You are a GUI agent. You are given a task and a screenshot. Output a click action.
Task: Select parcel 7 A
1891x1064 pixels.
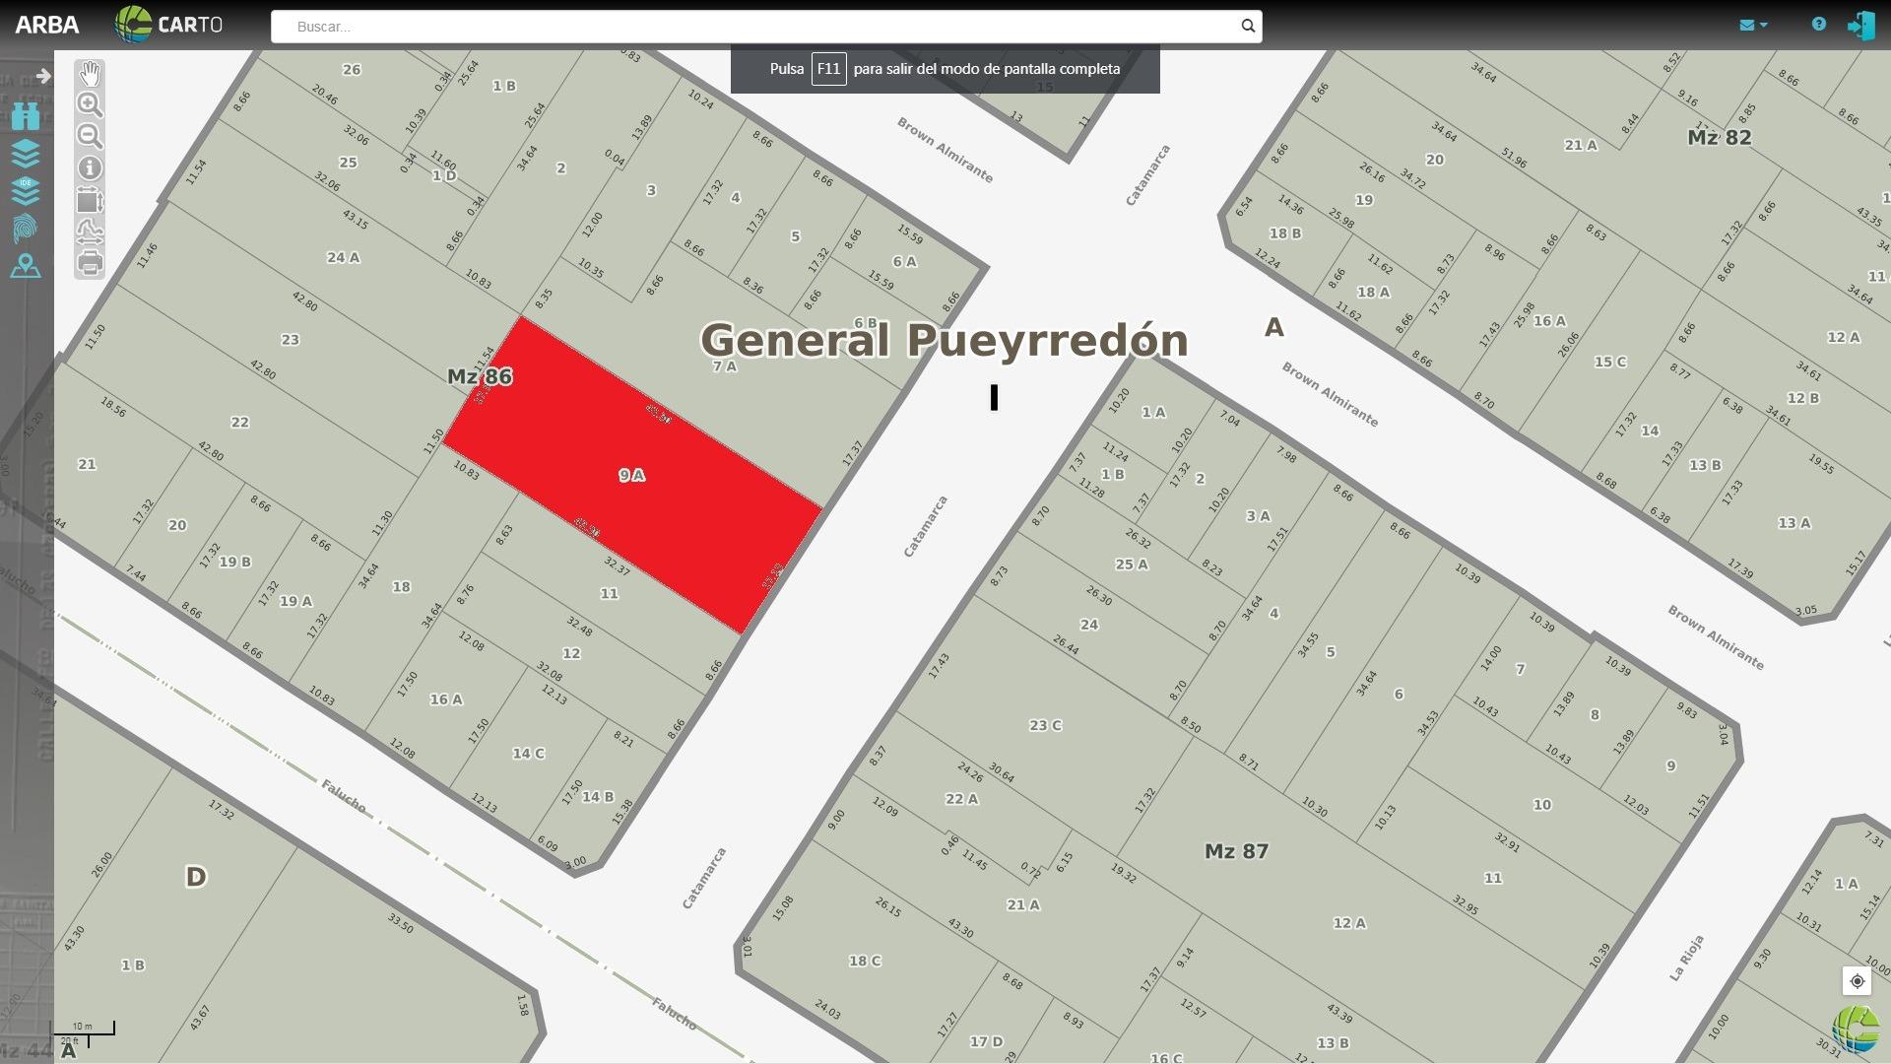tap(725, 366)
